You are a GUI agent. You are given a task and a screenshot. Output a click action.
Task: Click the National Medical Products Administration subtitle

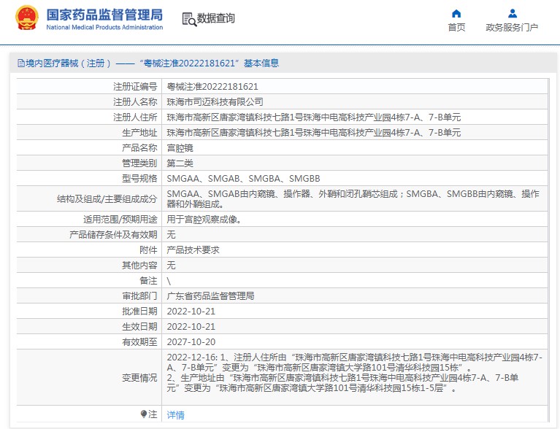pos(104,28)
